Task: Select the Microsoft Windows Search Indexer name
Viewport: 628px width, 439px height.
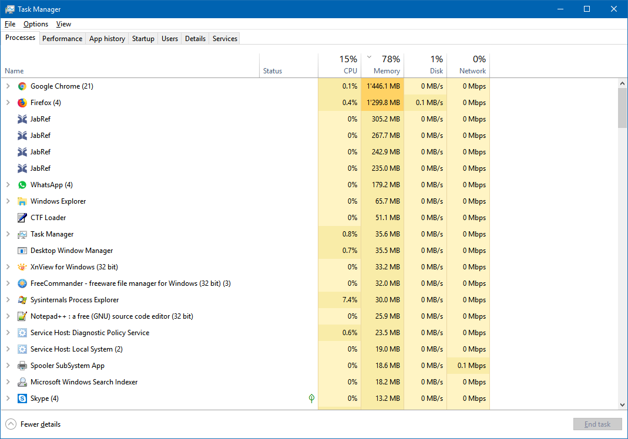Action: (84, 381)
